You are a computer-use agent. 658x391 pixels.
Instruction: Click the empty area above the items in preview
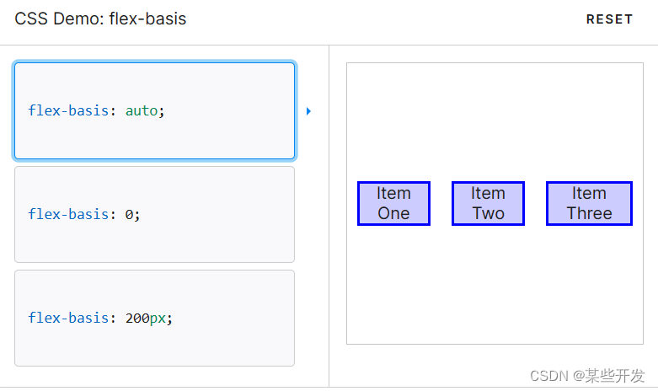495,122
